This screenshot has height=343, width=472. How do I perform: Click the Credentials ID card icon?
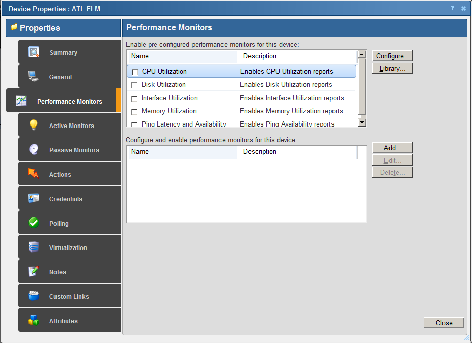(x=34, y=198)
